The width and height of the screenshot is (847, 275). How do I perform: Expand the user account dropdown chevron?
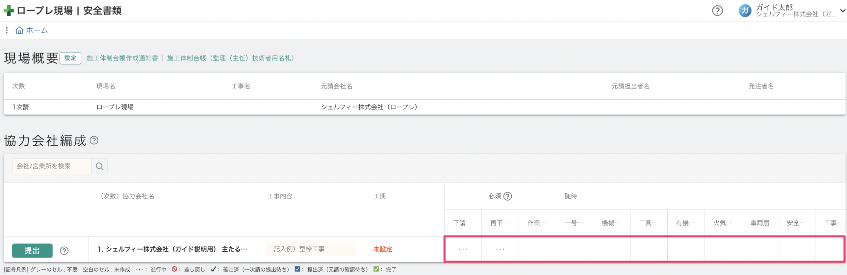842,11
